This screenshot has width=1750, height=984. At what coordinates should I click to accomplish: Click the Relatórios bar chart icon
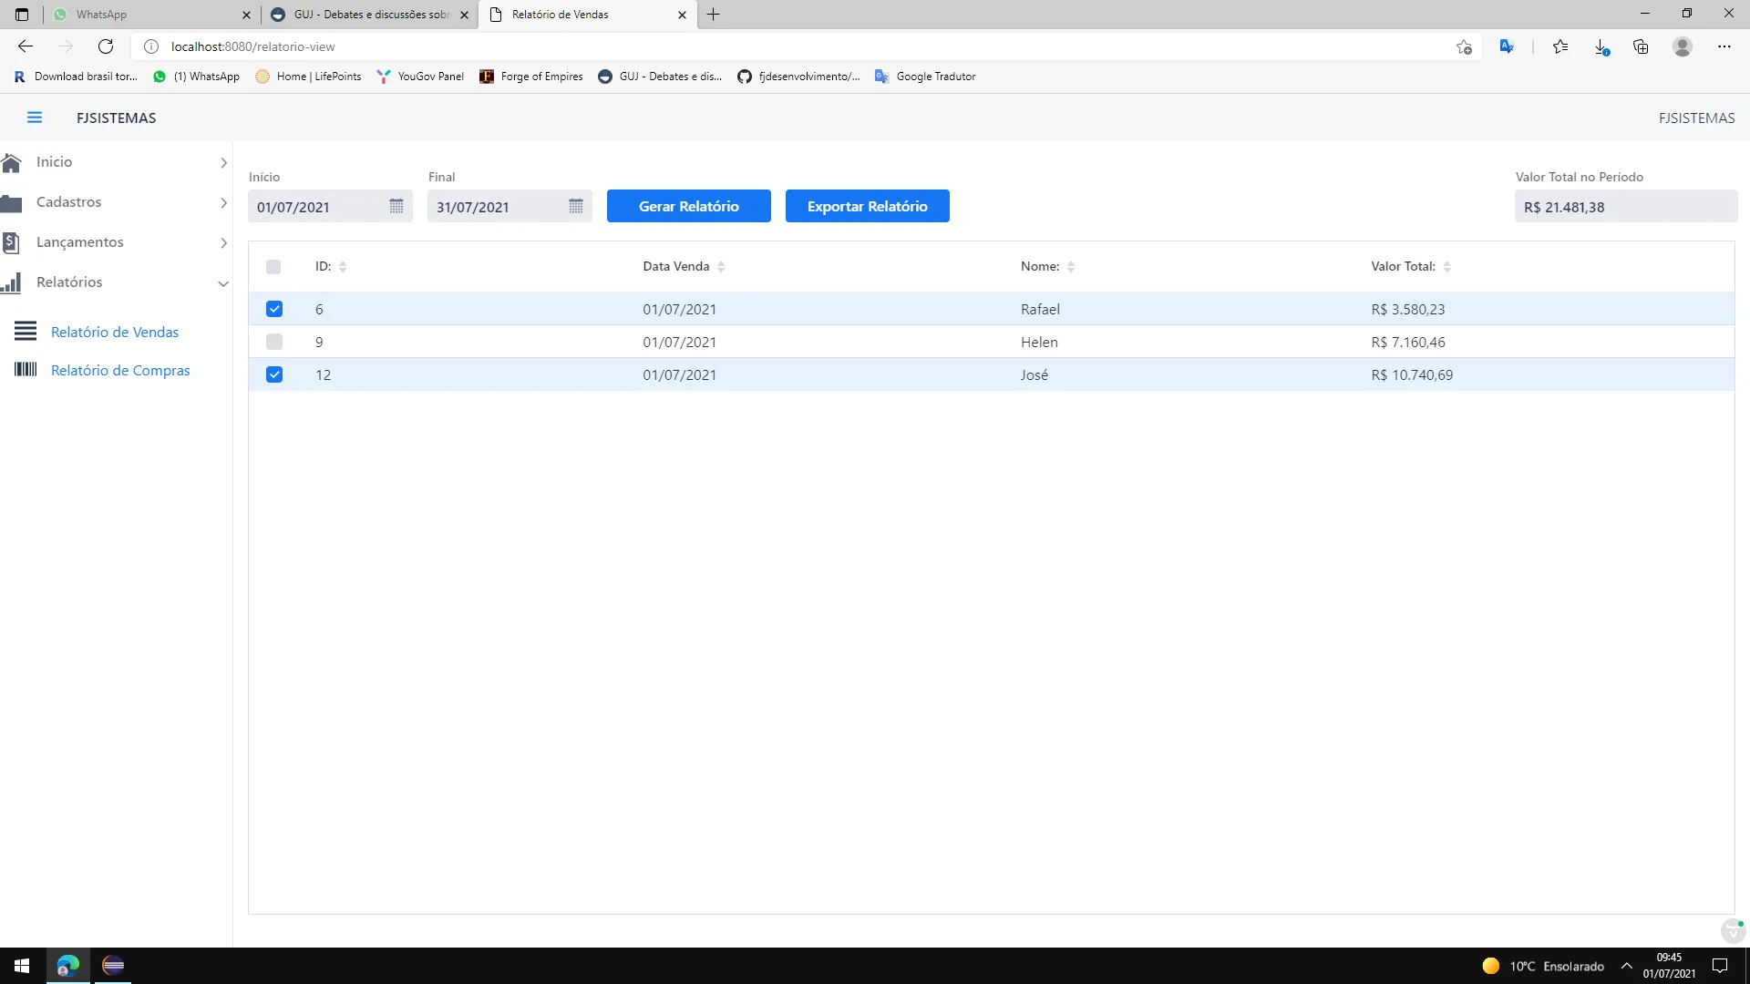tap(12, 282)
